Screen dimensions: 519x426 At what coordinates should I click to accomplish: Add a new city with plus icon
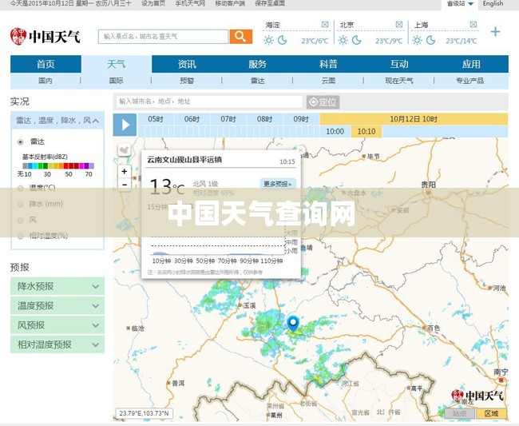495,32
